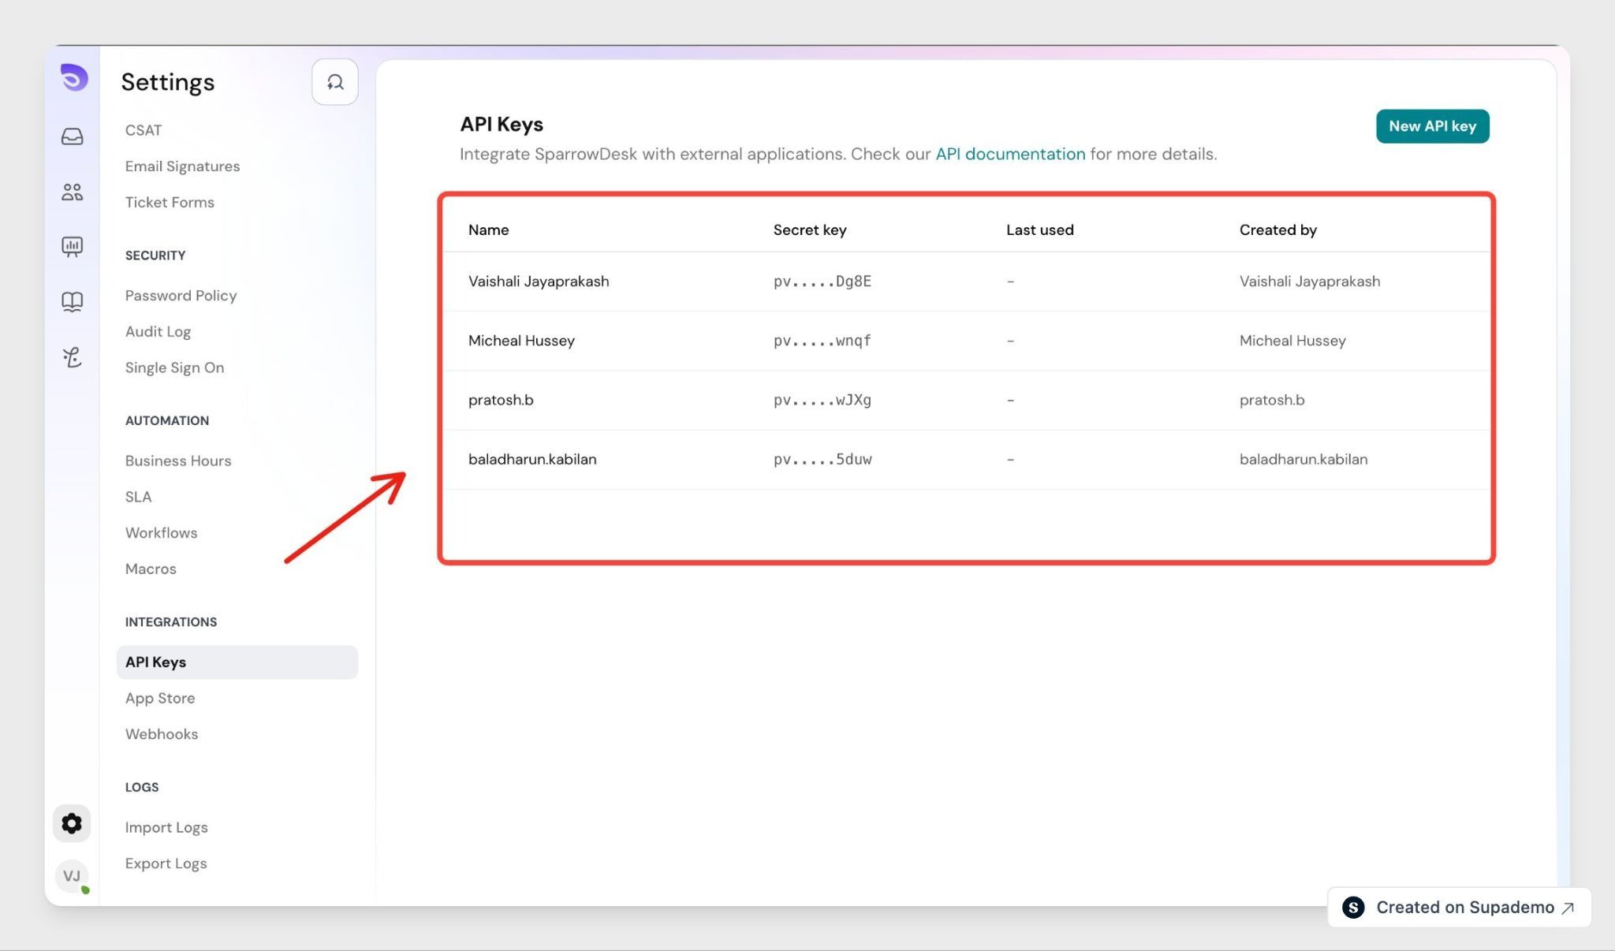Image resolution: width=1615 pixels, height=951 pixels.
Task: Click Created by pratosh.b cell
Action: 1272,400
